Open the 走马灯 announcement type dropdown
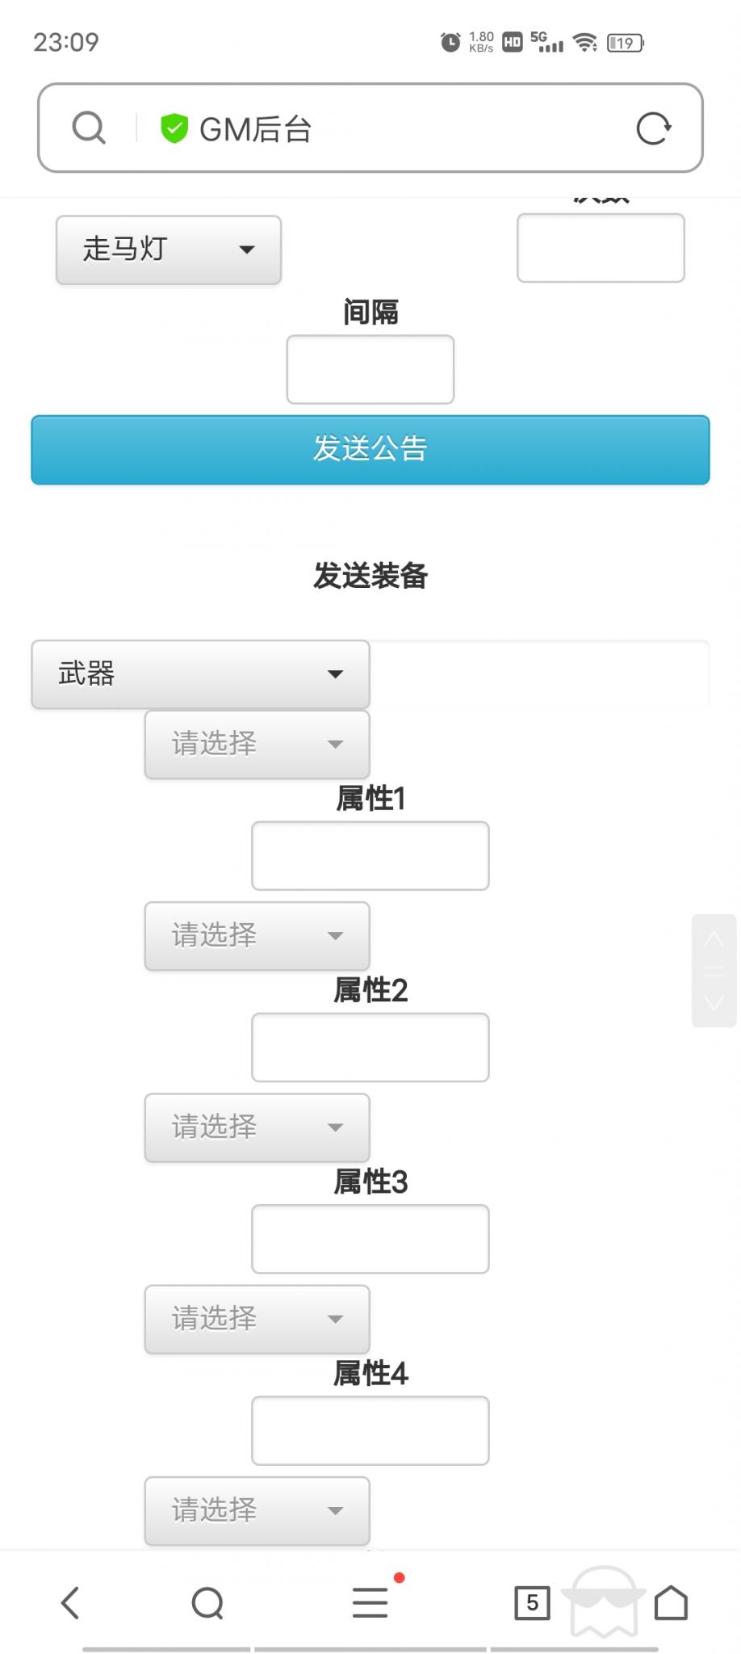This screenshot has height=1654, width=741. (167, 250)
